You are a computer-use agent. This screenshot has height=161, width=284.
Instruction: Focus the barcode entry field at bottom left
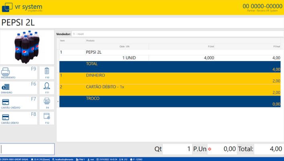click(27, 149)
